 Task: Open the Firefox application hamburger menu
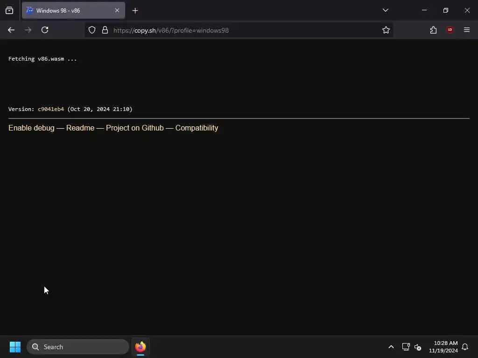pyautogui.click(x=467, y=30)
